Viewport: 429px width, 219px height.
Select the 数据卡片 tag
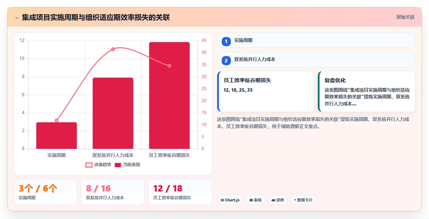303,200
